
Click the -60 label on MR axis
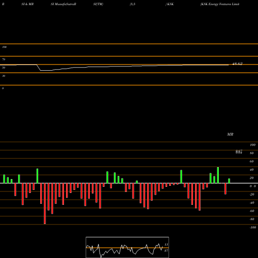252,211
